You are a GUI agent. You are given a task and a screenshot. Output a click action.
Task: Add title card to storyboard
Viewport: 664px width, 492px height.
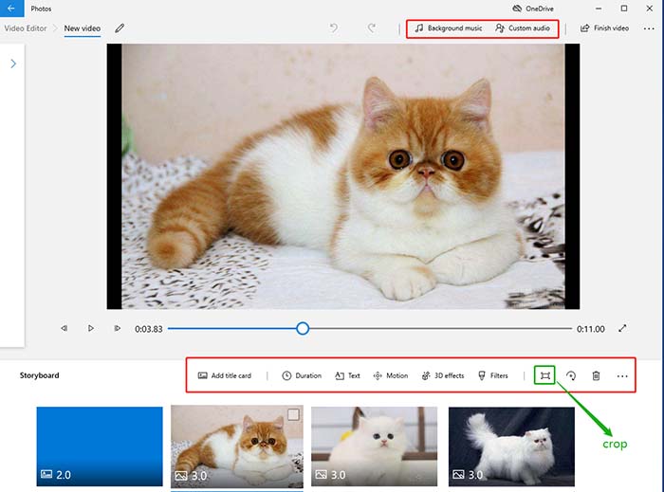click(225, 375)
